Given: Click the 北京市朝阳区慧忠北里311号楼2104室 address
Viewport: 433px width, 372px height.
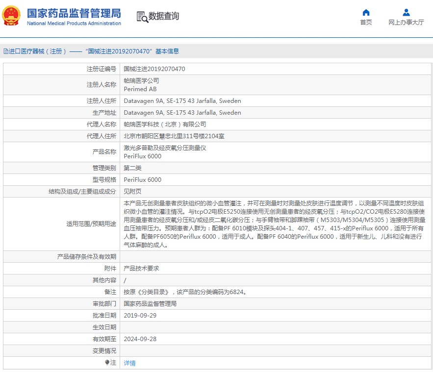Looking at the screenshot, I should 174,136.
